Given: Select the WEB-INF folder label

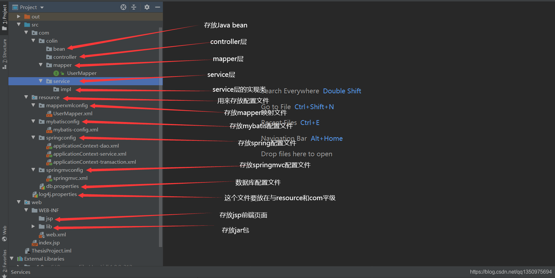Looking at the screenshot, I should 49,210.
